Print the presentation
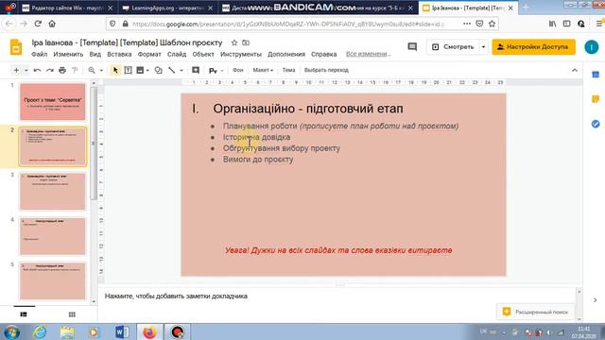 click(x=62, y=70)
